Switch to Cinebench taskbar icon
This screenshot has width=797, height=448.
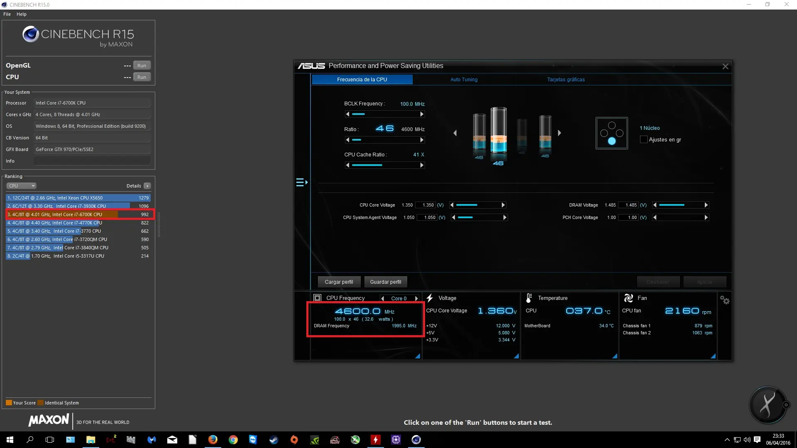coord(416,440)
